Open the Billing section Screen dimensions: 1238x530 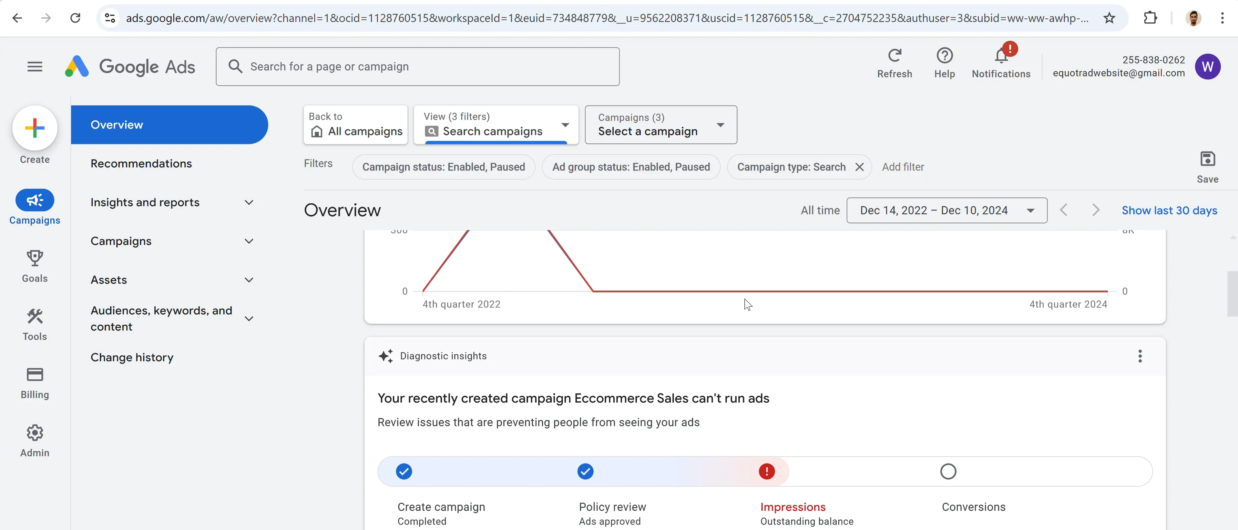34,382
